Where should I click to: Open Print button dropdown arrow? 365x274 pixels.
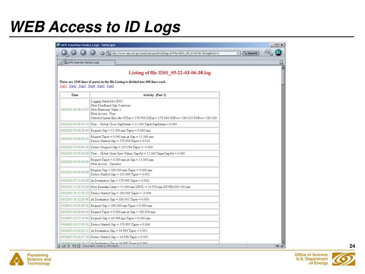[x=271, y=55]
